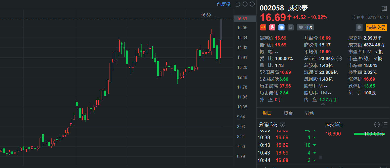
Task: Open the dropdown arrow on the 10:43 ten-lot trade
Action: (314, 145)
